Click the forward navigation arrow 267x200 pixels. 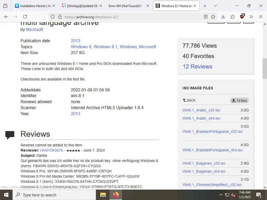pyautogui.click(x=16, y=17)
